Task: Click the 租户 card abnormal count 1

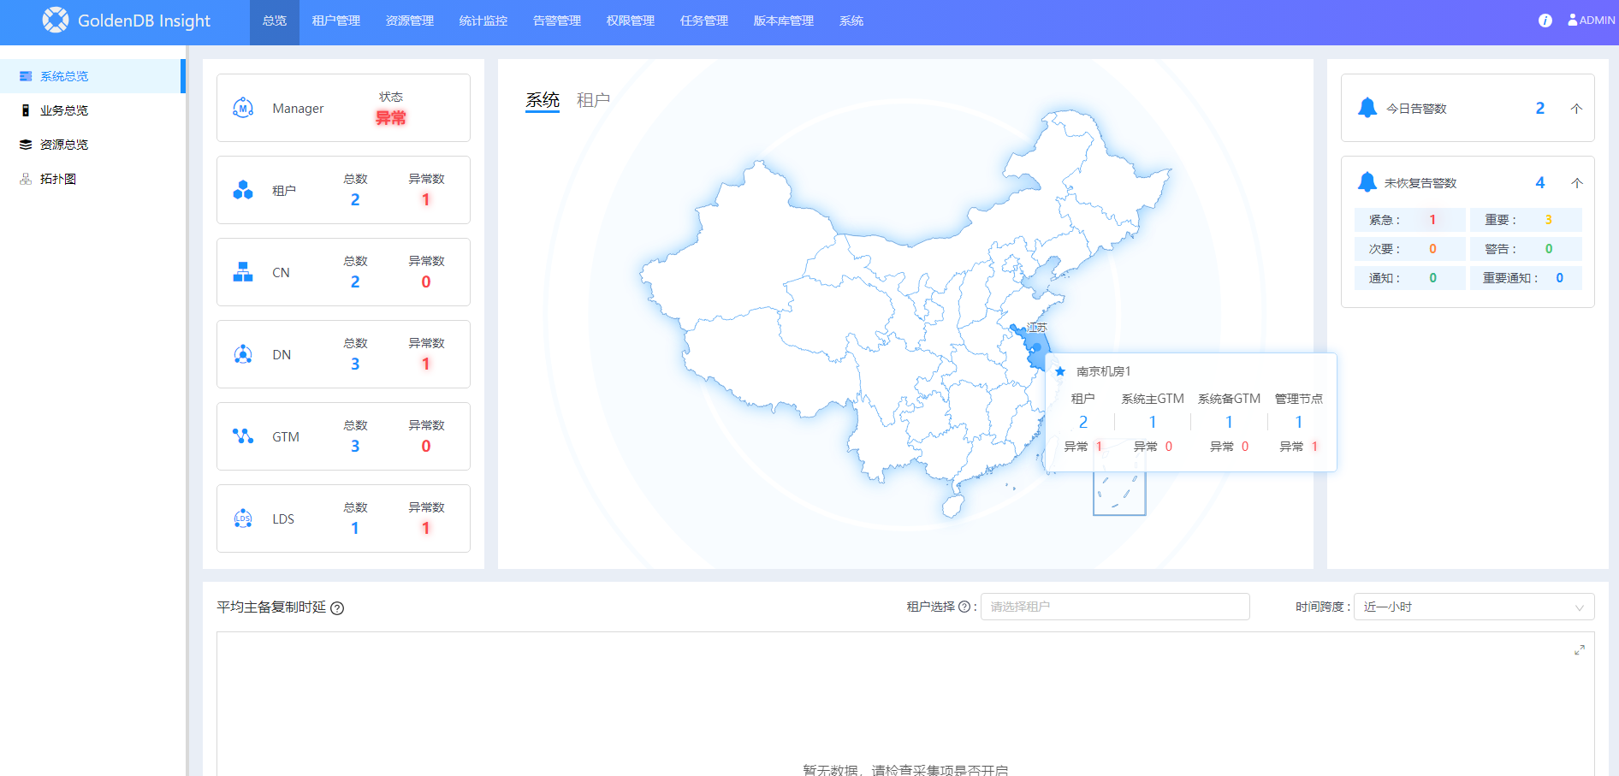Action: (x=426, y=200)
